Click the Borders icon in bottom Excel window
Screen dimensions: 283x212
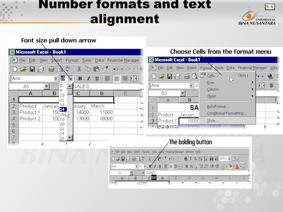(223, 167)
